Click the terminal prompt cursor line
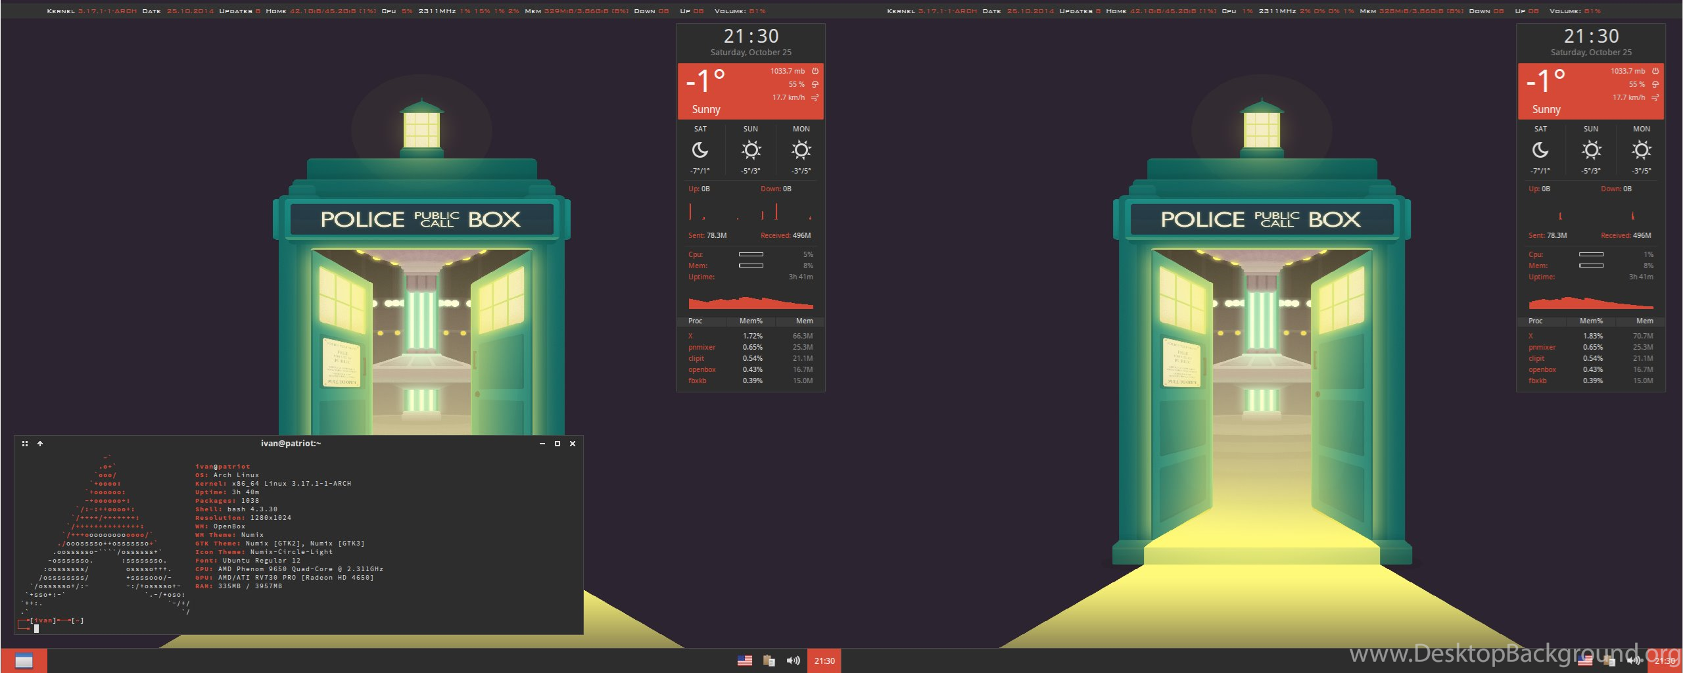 tap(37, 628)
